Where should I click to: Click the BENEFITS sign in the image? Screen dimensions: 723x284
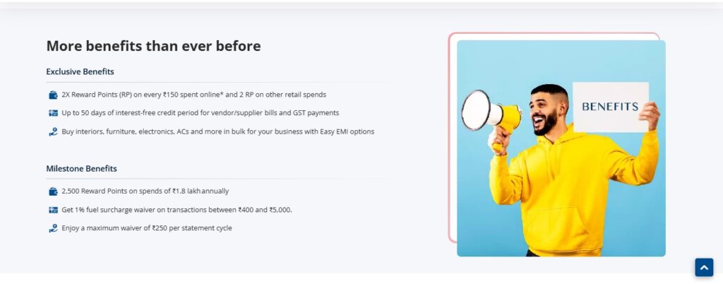[610, 107]
